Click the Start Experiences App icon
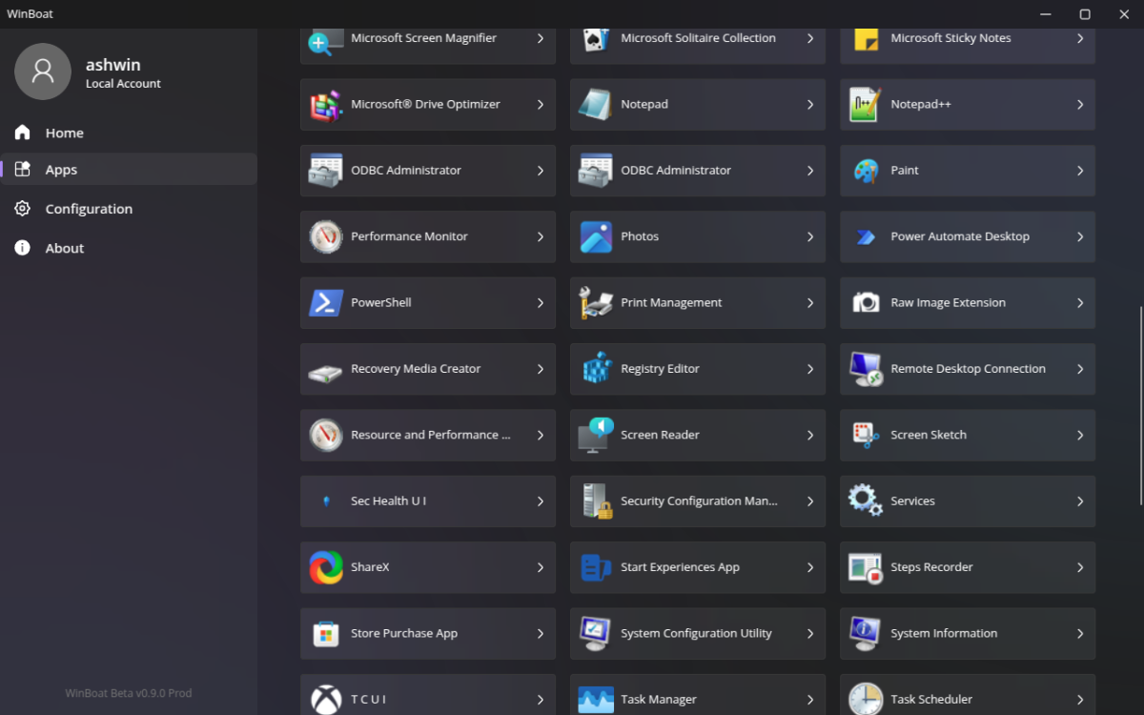 click(596, 567)
